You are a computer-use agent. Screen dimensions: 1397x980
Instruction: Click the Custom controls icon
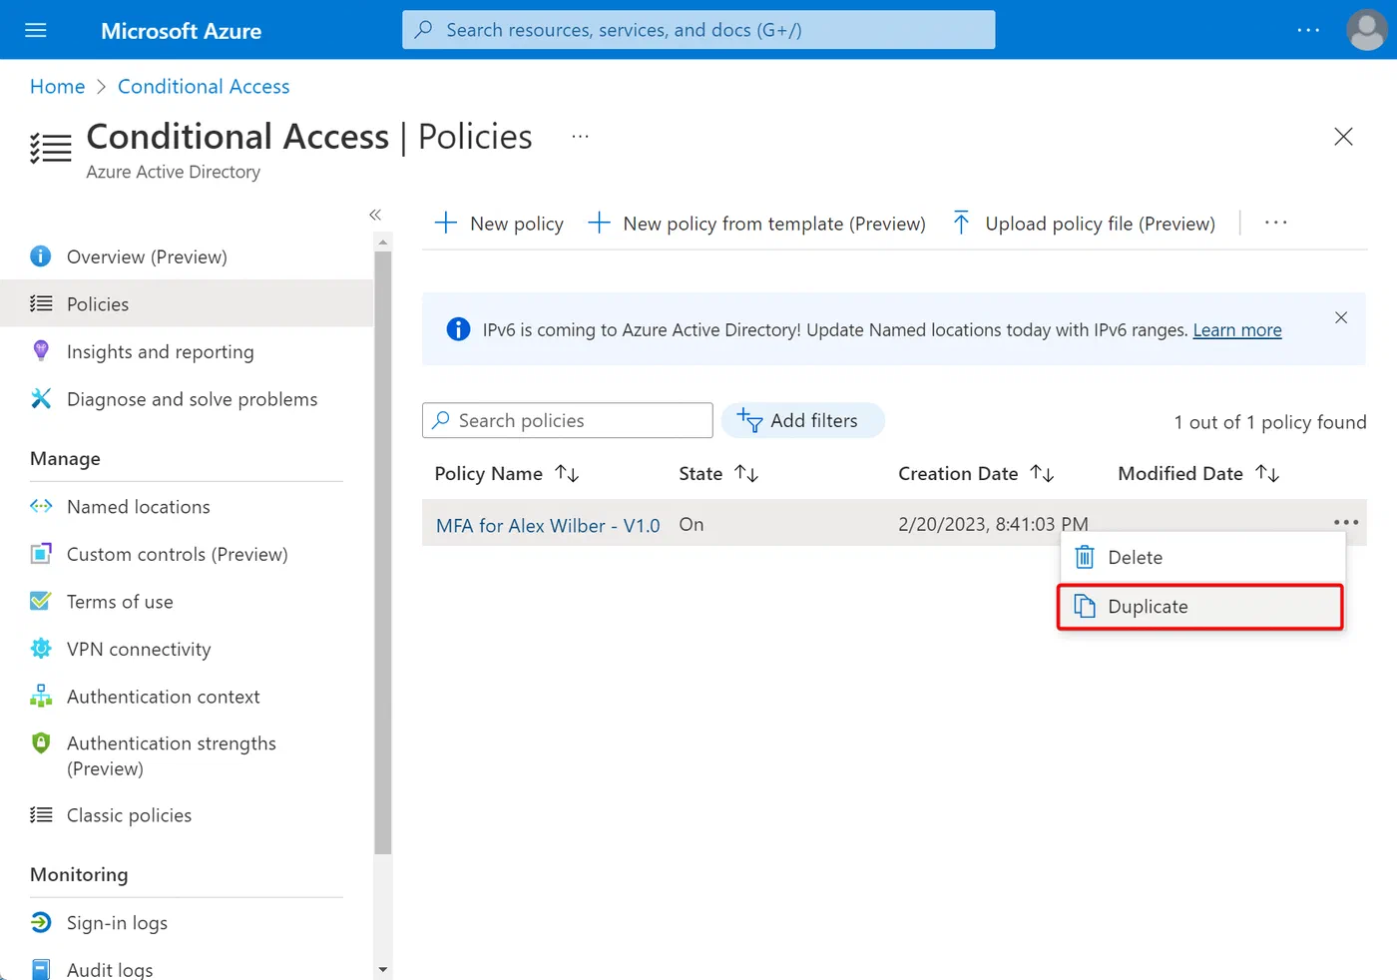(x=41, y=554)
